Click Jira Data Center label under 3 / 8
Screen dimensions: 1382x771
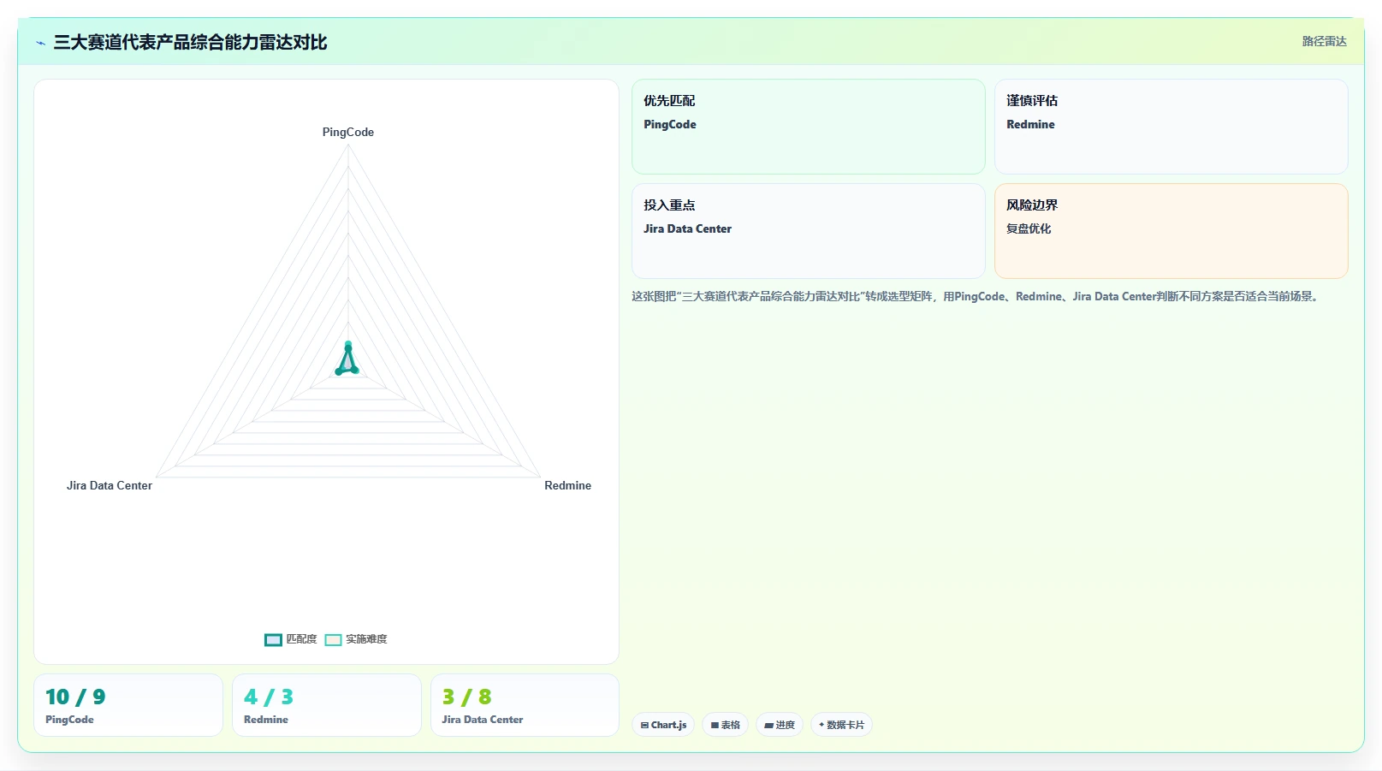pyautogui.click(x=483, y=720)
